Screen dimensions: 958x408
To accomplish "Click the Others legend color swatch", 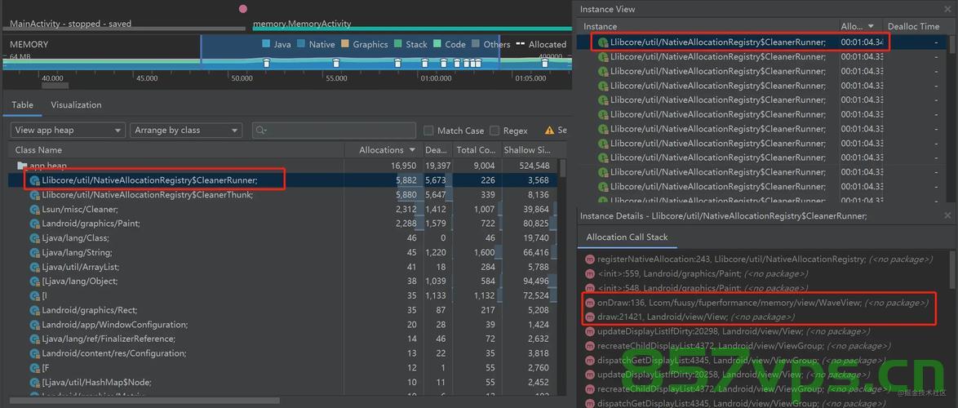I will [x=476, y=44].
